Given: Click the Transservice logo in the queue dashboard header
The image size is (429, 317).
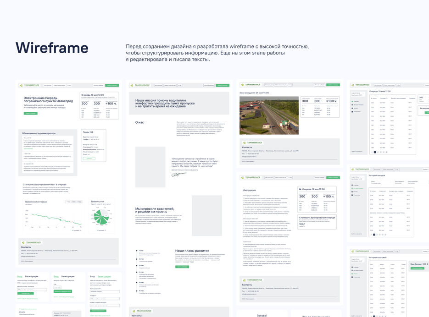Looking at the screenshot, I should point(361,85).
